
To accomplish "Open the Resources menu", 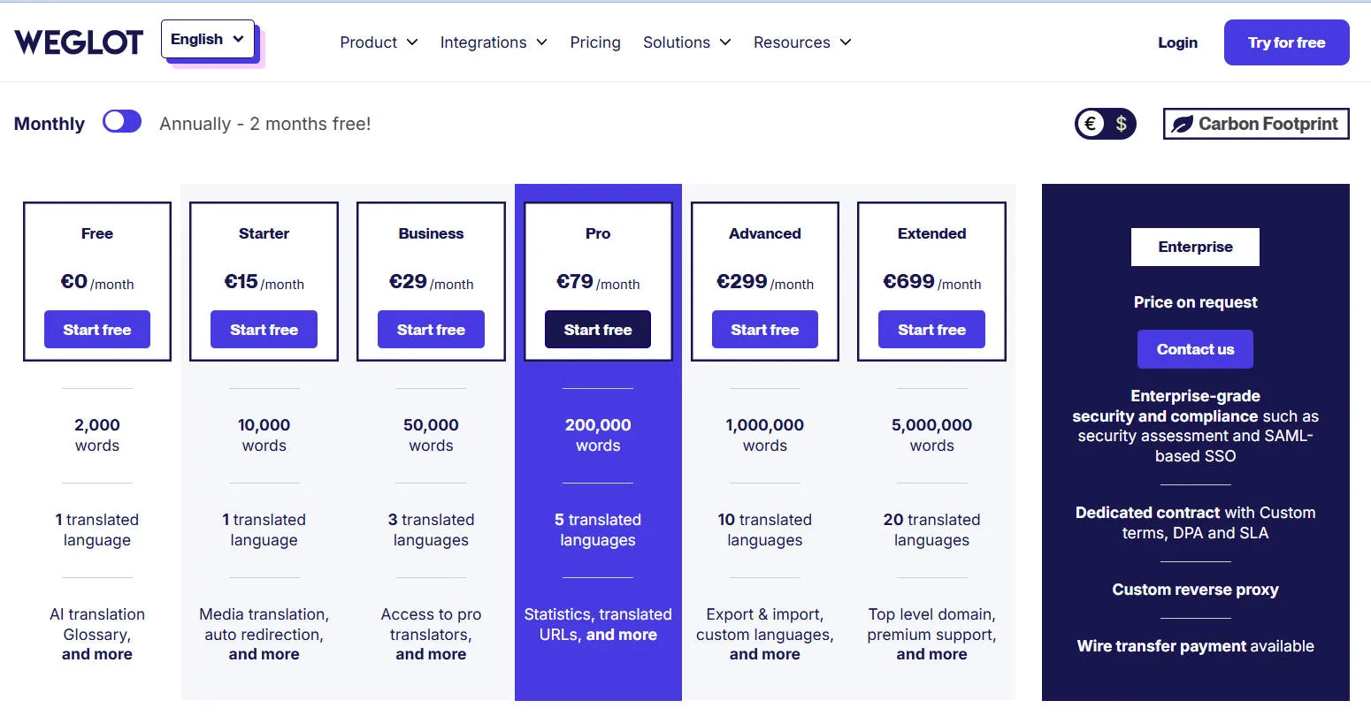I will pos(802,42).
